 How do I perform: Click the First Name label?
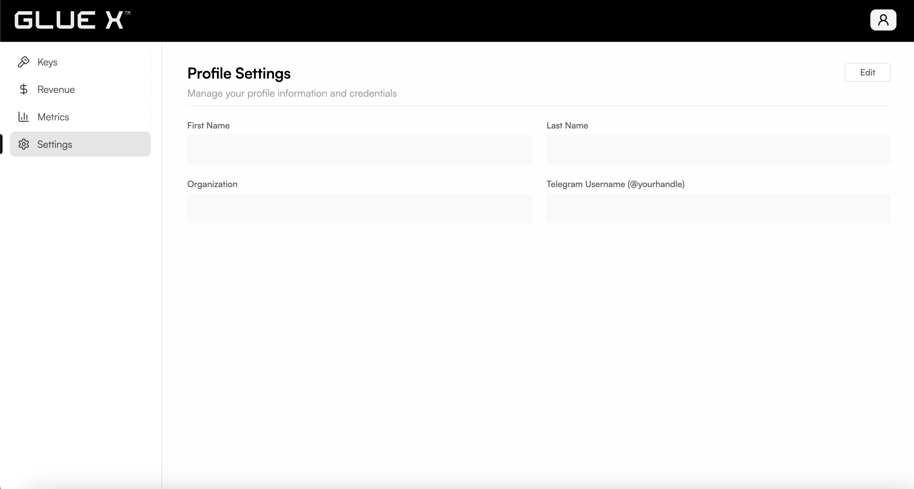tap(208, 126)
